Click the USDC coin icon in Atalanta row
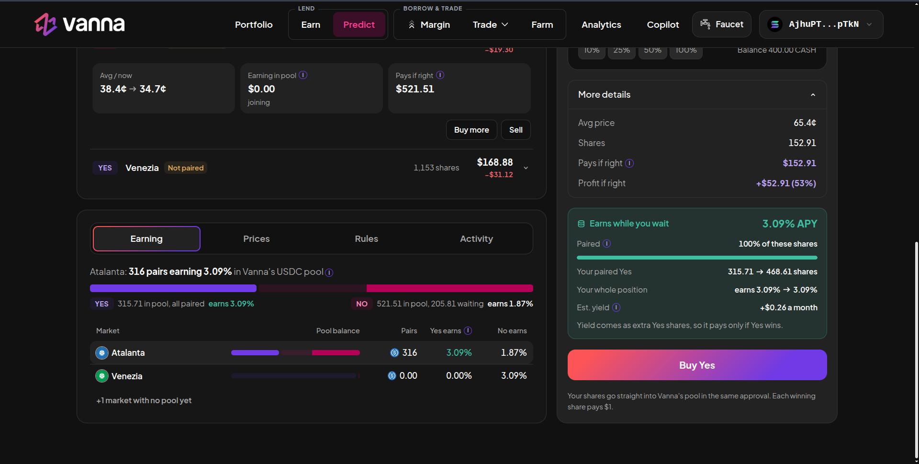 [394, 353]
